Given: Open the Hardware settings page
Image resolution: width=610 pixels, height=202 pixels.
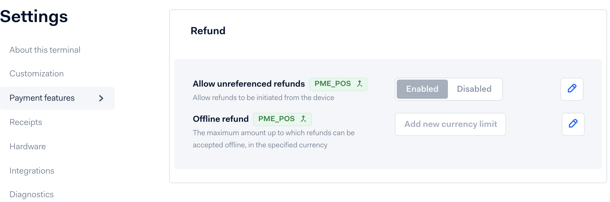Looking at the screenshot, I should pyautogui.click(x=27, y=146).
